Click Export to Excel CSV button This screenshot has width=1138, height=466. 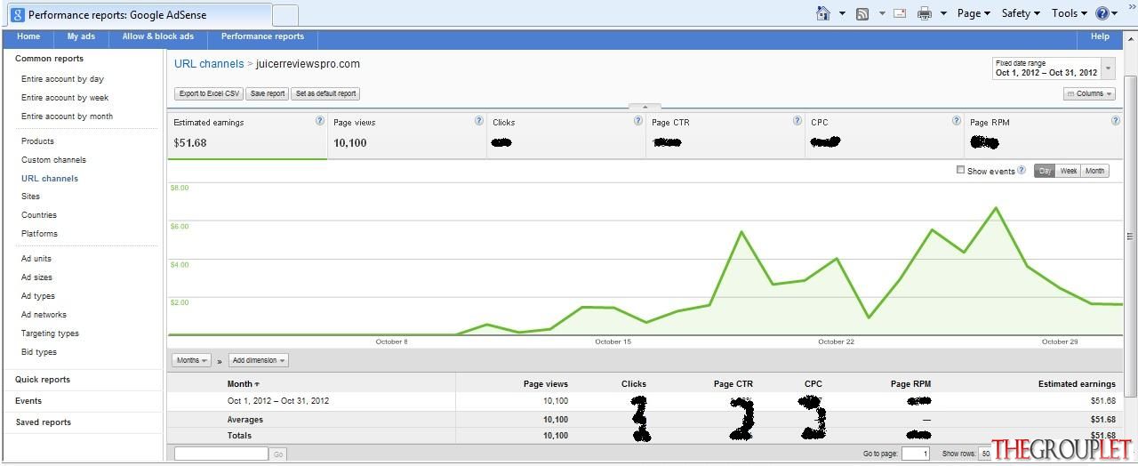click(208, 93)
